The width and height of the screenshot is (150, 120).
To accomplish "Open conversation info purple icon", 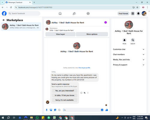I will click(106, 22).
